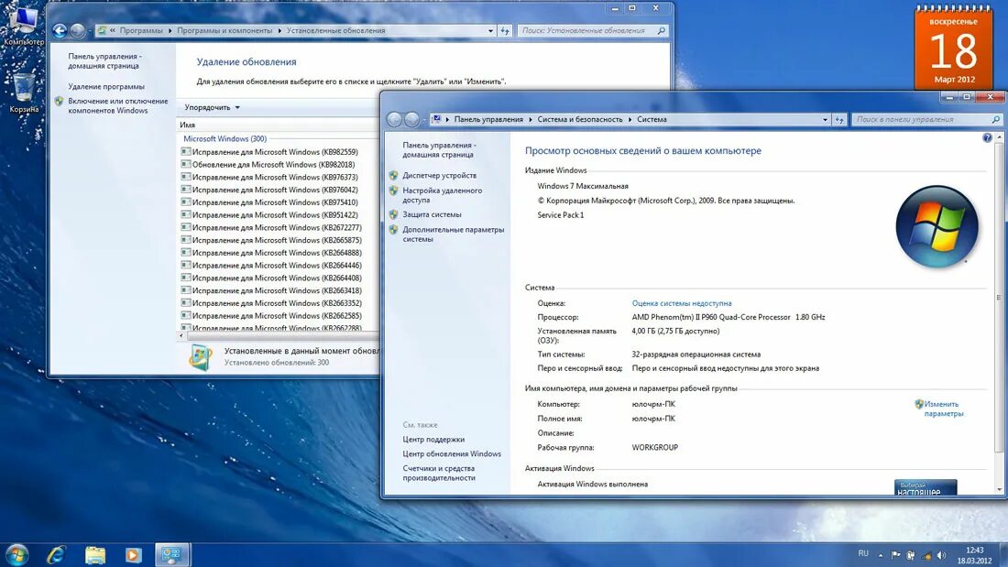This screenshot has width=1008, height=567.
Task: Open the Start menu orb
Action: click(x=16, y=554)
